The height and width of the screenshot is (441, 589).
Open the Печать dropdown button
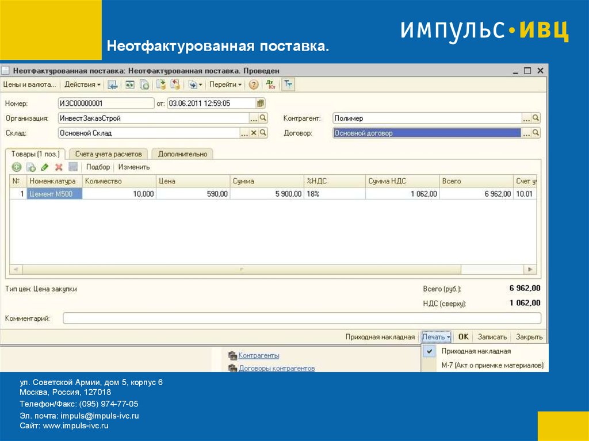(x=437, y=337)
